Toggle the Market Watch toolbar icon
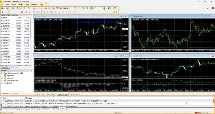Image resolution: width=215 pixels, height=114 pixels. (14, 8)
